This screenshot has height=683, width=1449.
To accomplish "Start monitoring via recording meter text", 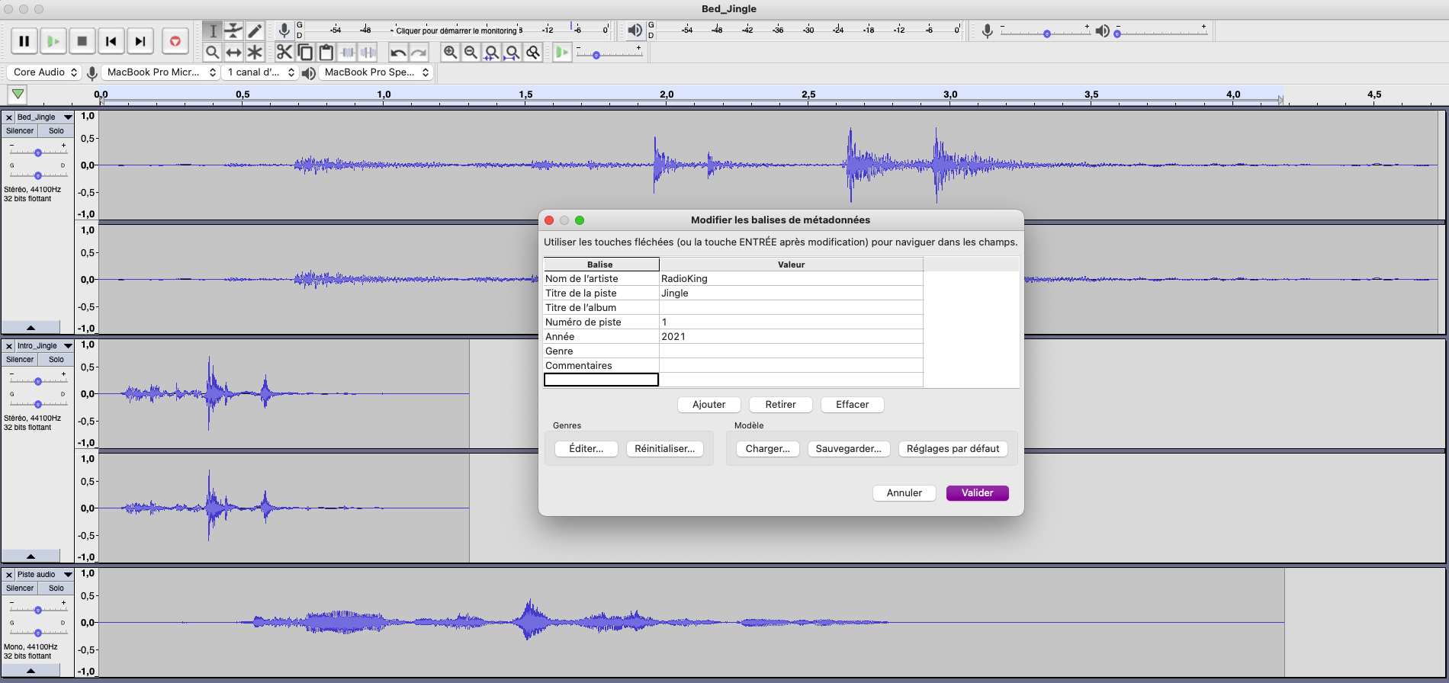I will coord(458,30).
